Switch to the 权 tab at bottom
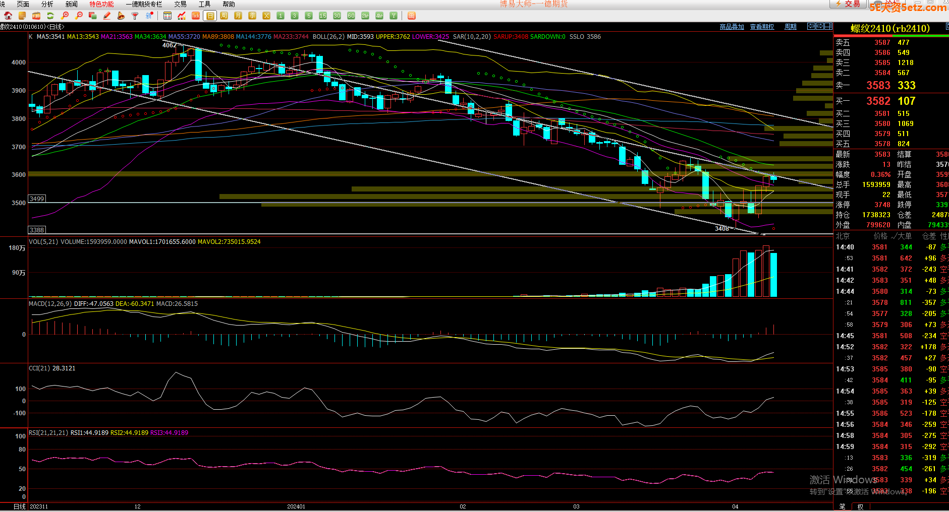Image resolution: width=949 pixels, height=512 pixels. [860, 506]
